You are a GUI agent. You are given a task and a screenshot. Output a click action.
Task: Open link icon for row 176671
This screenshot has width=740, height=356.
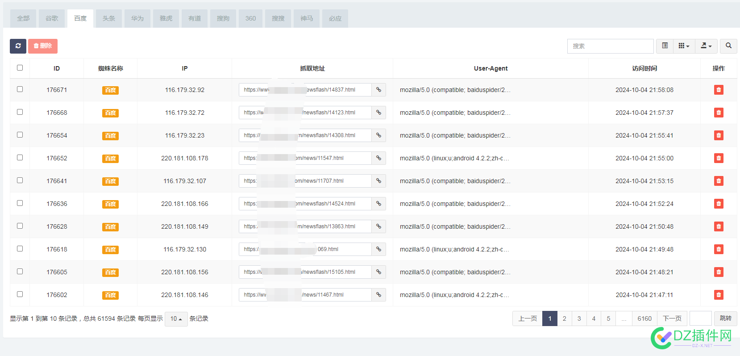pos(378,90)
